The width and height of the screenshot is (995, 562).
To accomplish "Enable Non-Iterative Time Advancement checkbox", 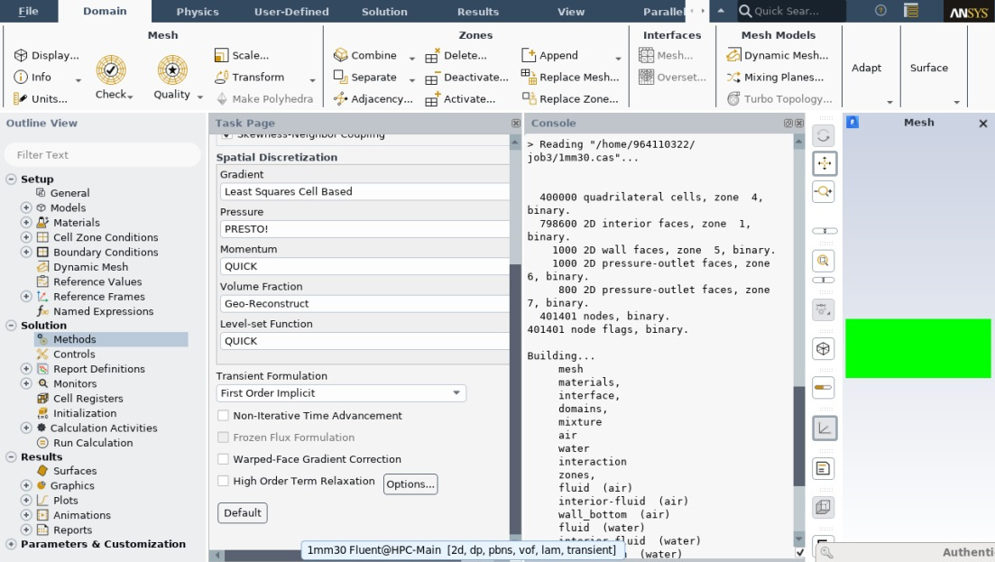I will 224,416.
